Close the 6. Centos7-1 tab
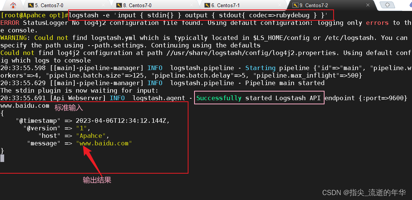The width and height of the screenshot is (412, 200). pyautogui.click(x=280, y=5)
